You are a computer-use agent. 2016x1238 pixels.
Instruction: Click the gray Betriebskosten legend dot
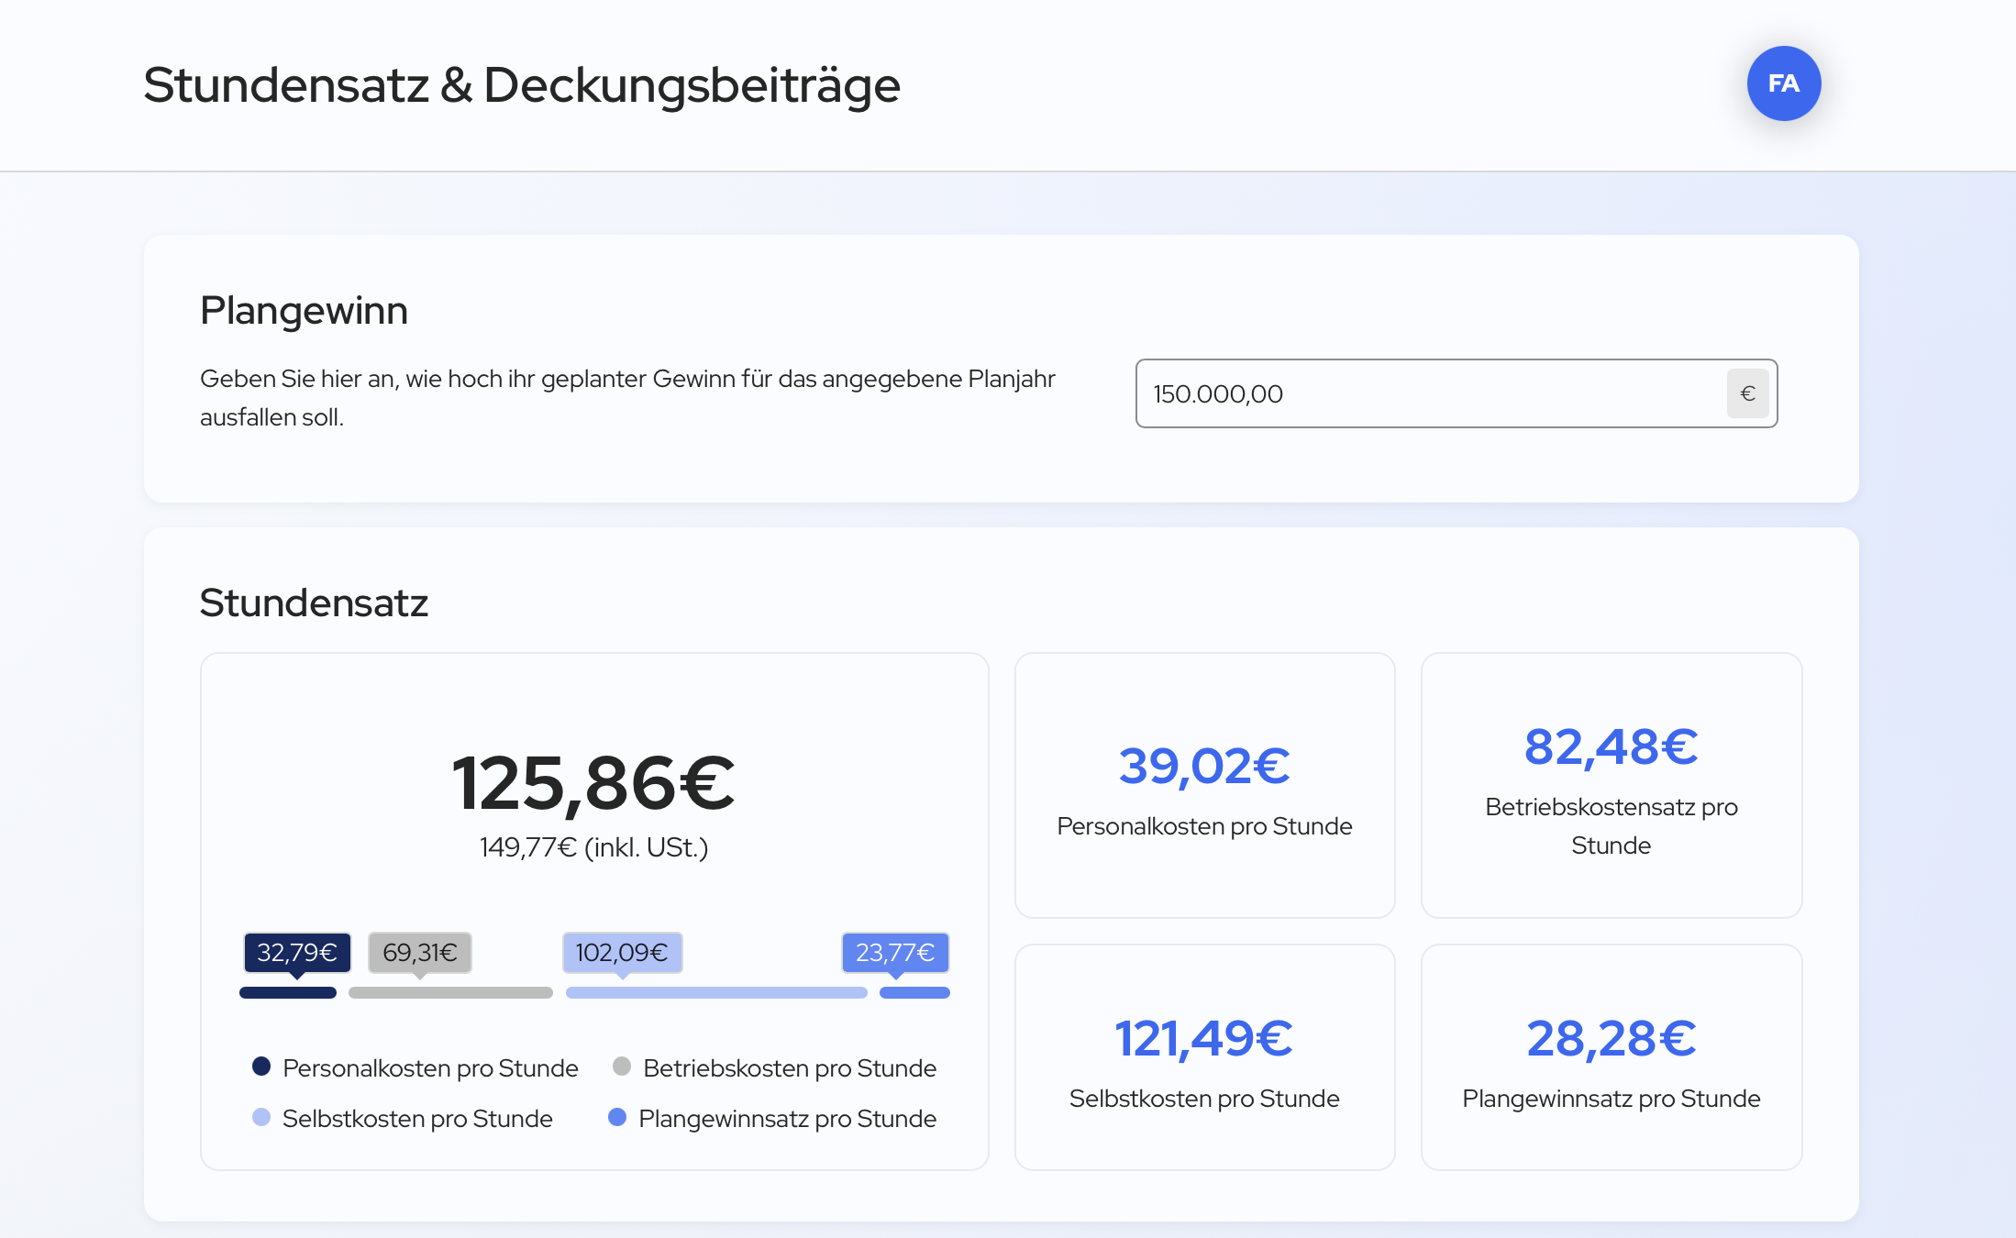pos(622,1067)
